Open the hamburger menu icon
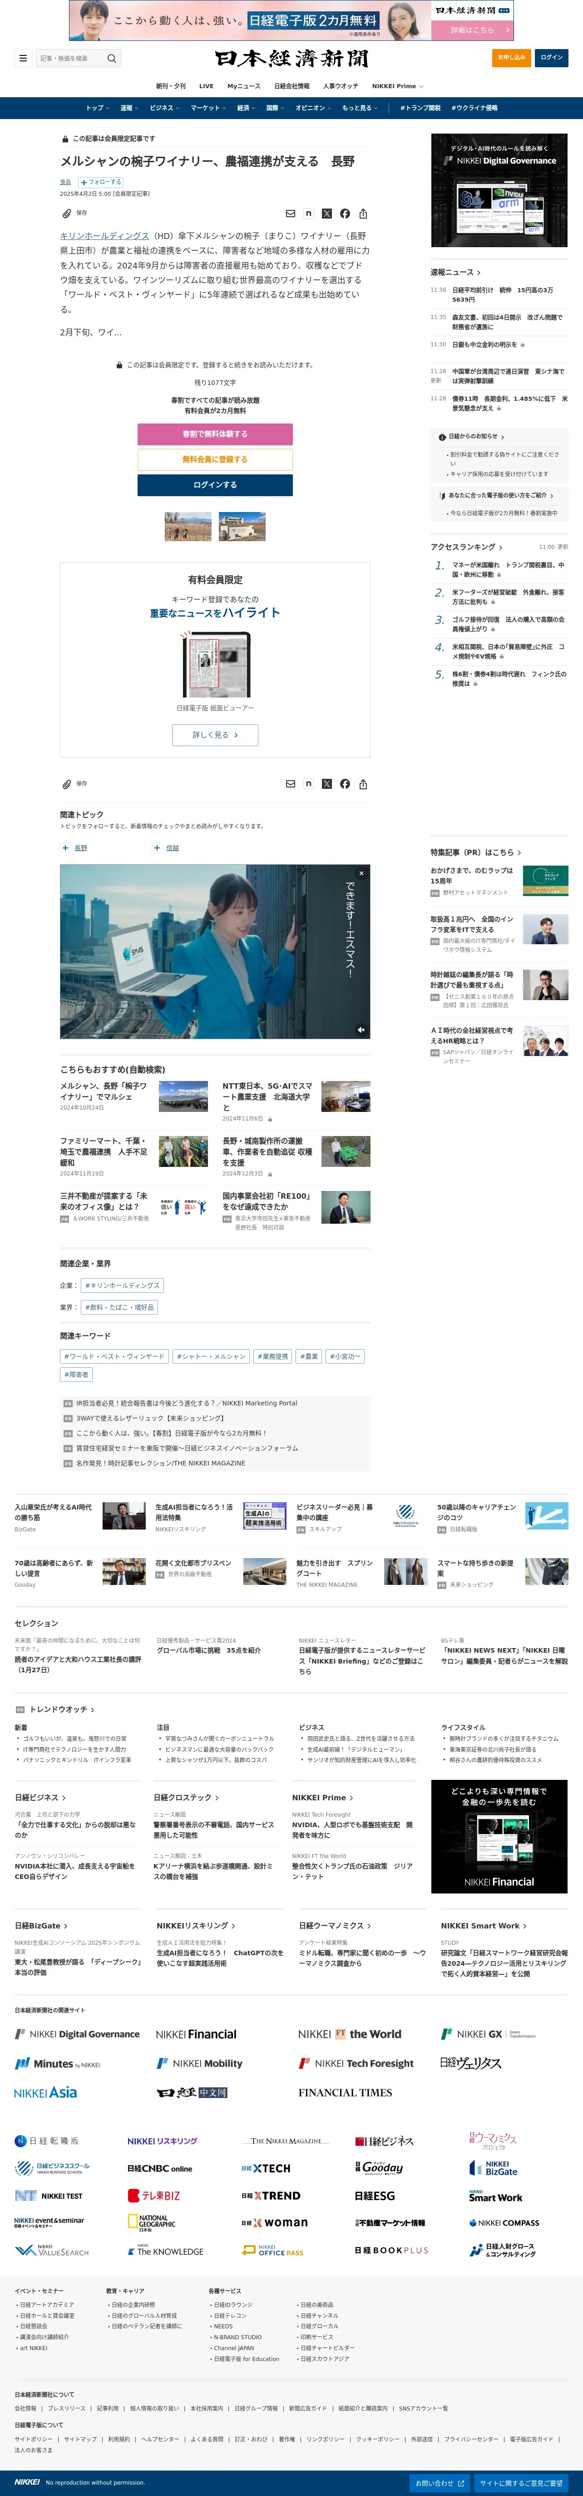The height and width of the screenshot is (2496, 583). pos(23,58)
